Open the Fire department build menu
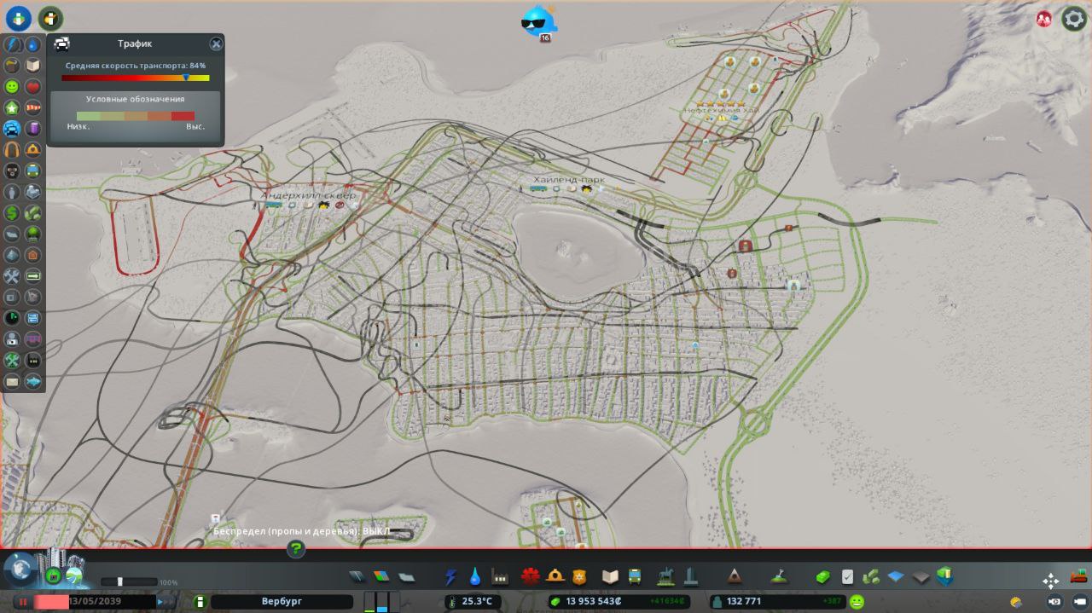The width and height of the screenshot is (1092, 613). pyautogui.click(x=555, y=577)
